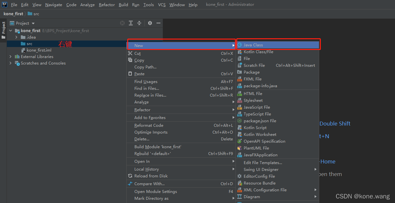
Task: Open the File menu in the menu bar
Action: click(x=14, y=5)
